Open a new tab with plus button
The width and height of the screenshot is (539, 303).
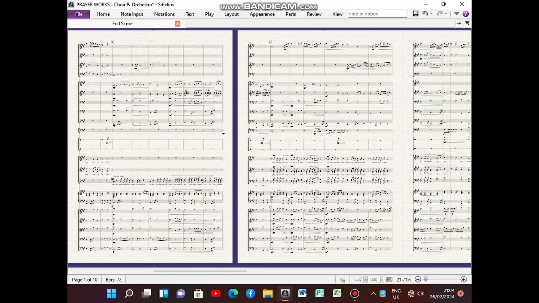459,24
